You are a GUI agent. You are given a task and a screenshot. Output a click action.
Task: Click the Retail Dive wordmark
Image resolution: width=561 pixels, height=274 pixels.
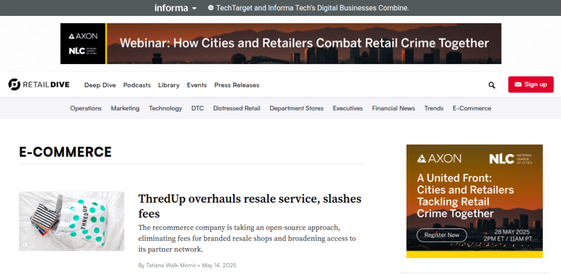point(46,85)
